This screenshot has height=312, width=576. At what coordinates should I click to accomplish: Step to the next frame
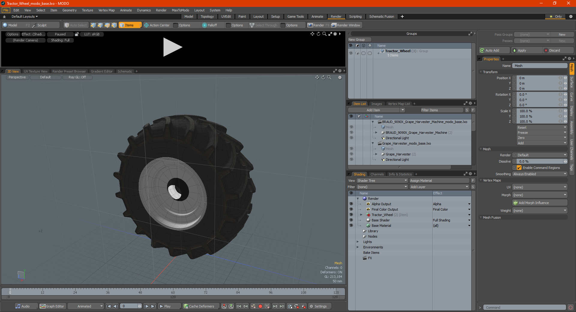click(x=146, y=306)
